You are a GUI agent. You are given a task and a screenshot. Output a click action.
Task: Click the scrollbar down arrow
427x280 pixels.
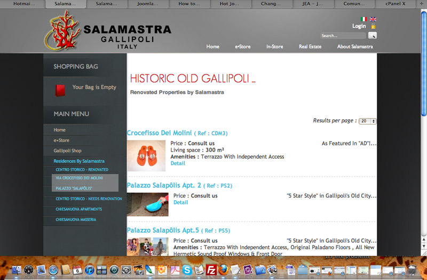tap(424, 246)
